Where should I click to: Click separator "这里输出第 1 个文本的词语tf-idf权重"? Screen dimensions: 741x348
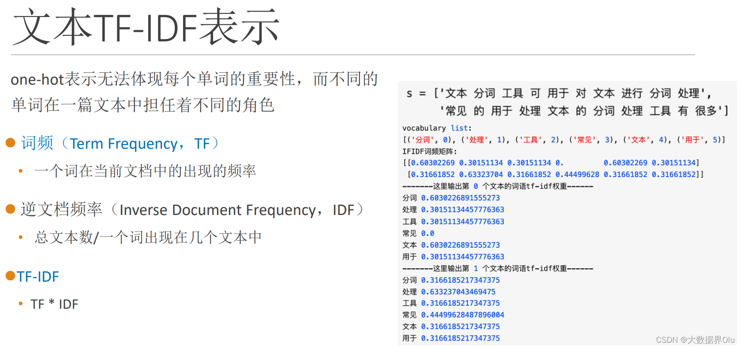498,268
